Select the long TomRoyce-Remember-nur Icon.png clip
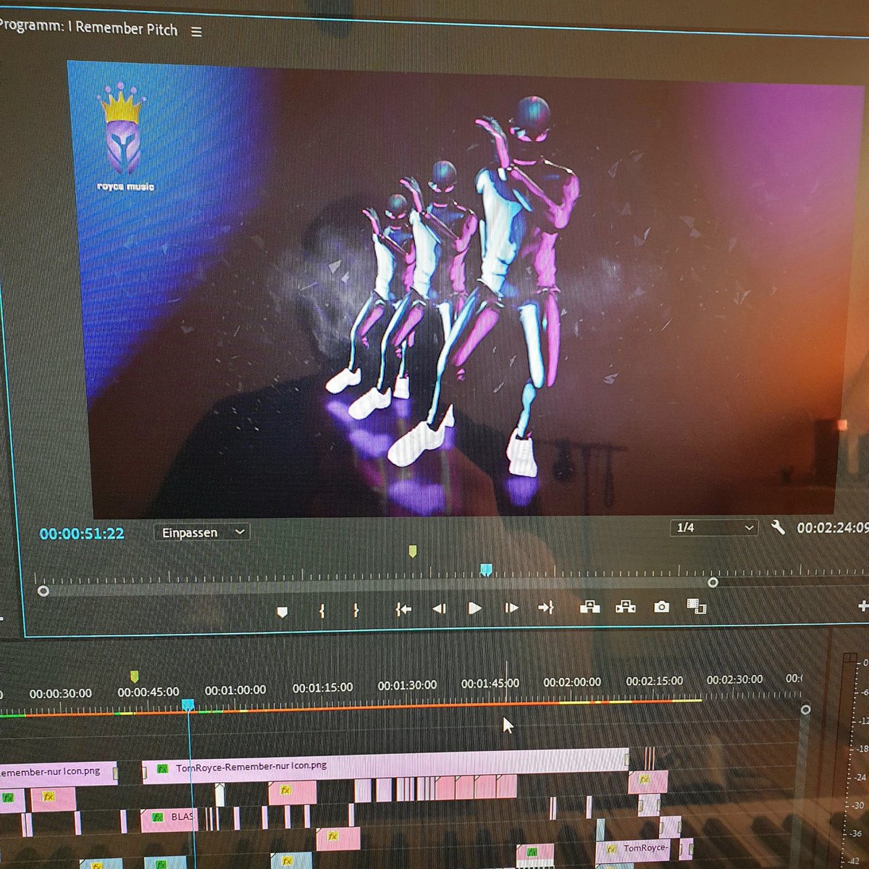The image size is (869, 869). [x=385, y=765]
